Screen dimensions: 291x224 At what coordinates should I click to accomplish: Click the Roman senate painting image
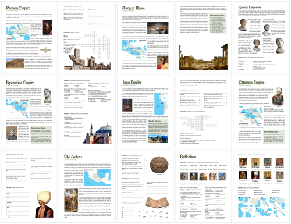(158, 28)
